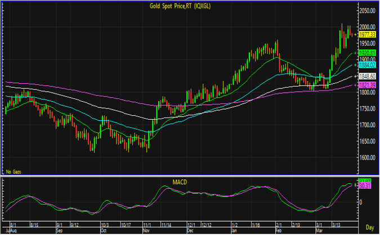Click the Nov month label on time axis
This screenshot has height=235, width=380.
146,231
